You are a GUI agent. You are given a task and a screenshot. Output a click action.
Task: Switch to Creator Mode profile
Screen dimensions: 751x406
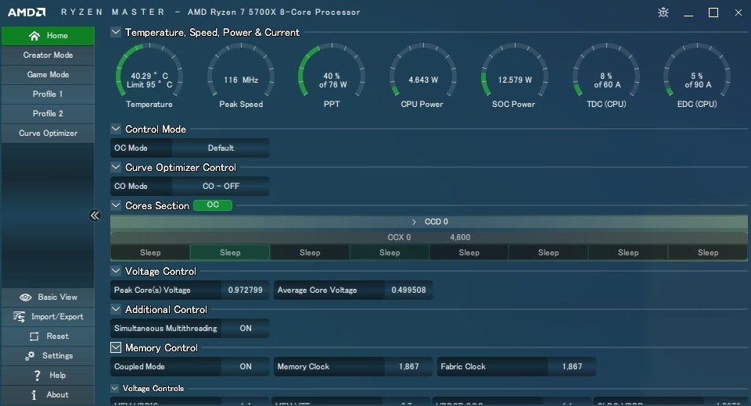click(48, 55)
